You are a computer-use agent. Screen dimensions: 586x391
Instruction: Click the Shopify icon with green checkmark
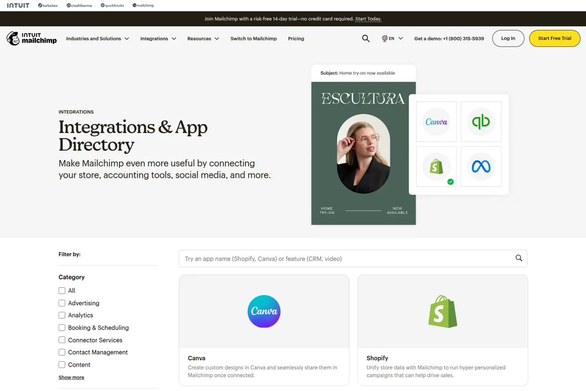tap(436, 167)
